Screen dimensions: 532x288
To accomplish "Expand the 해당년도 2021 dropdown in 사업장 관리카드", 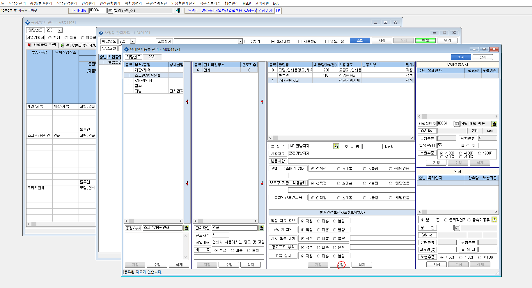I will [133, 41].
